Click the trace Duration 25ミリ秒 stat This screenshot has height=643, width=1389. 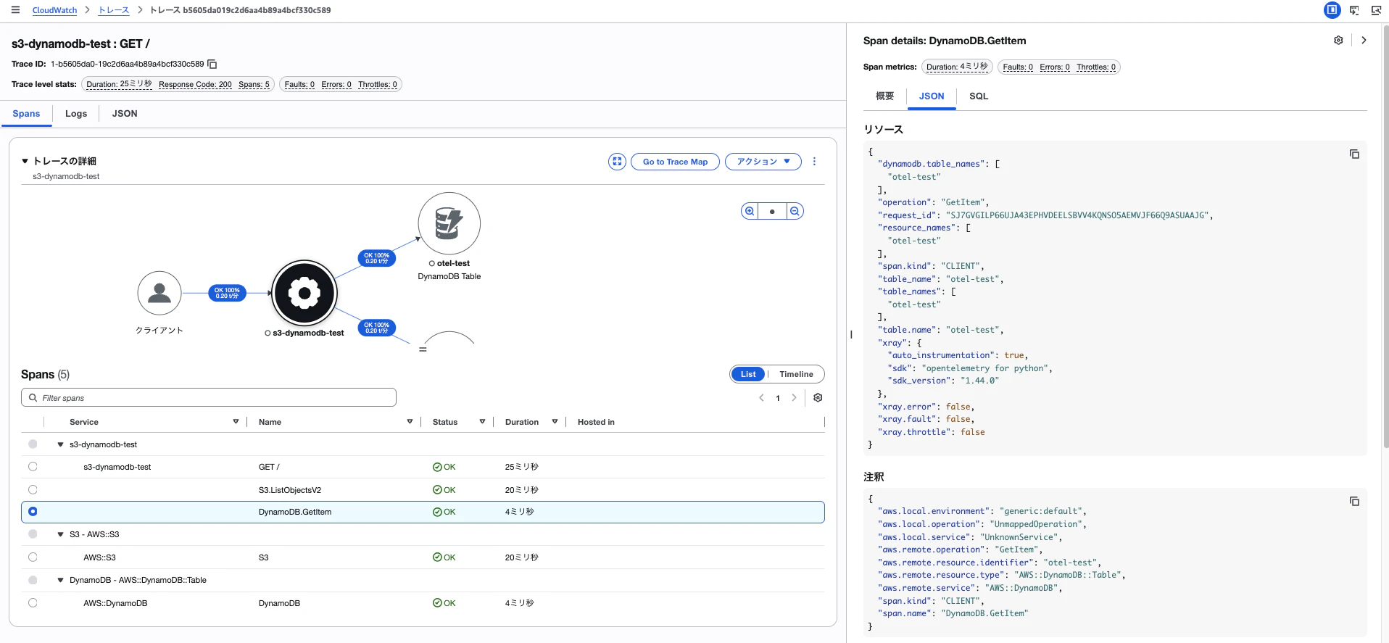point(119,85)
